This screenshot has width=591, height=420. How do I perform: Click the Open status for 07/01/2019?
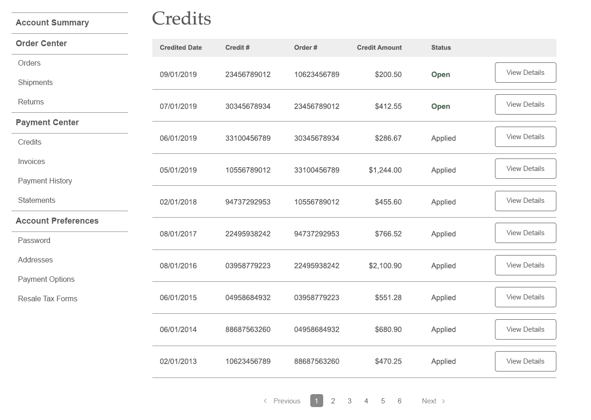(x=440, y=106)
